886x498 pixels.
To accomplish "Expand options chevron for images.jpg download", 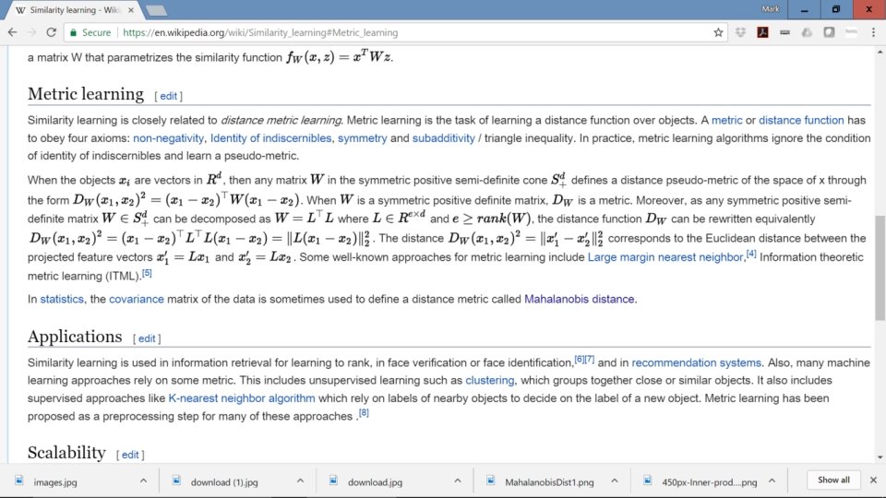I will pyautogui.click(x=143, y=481).
